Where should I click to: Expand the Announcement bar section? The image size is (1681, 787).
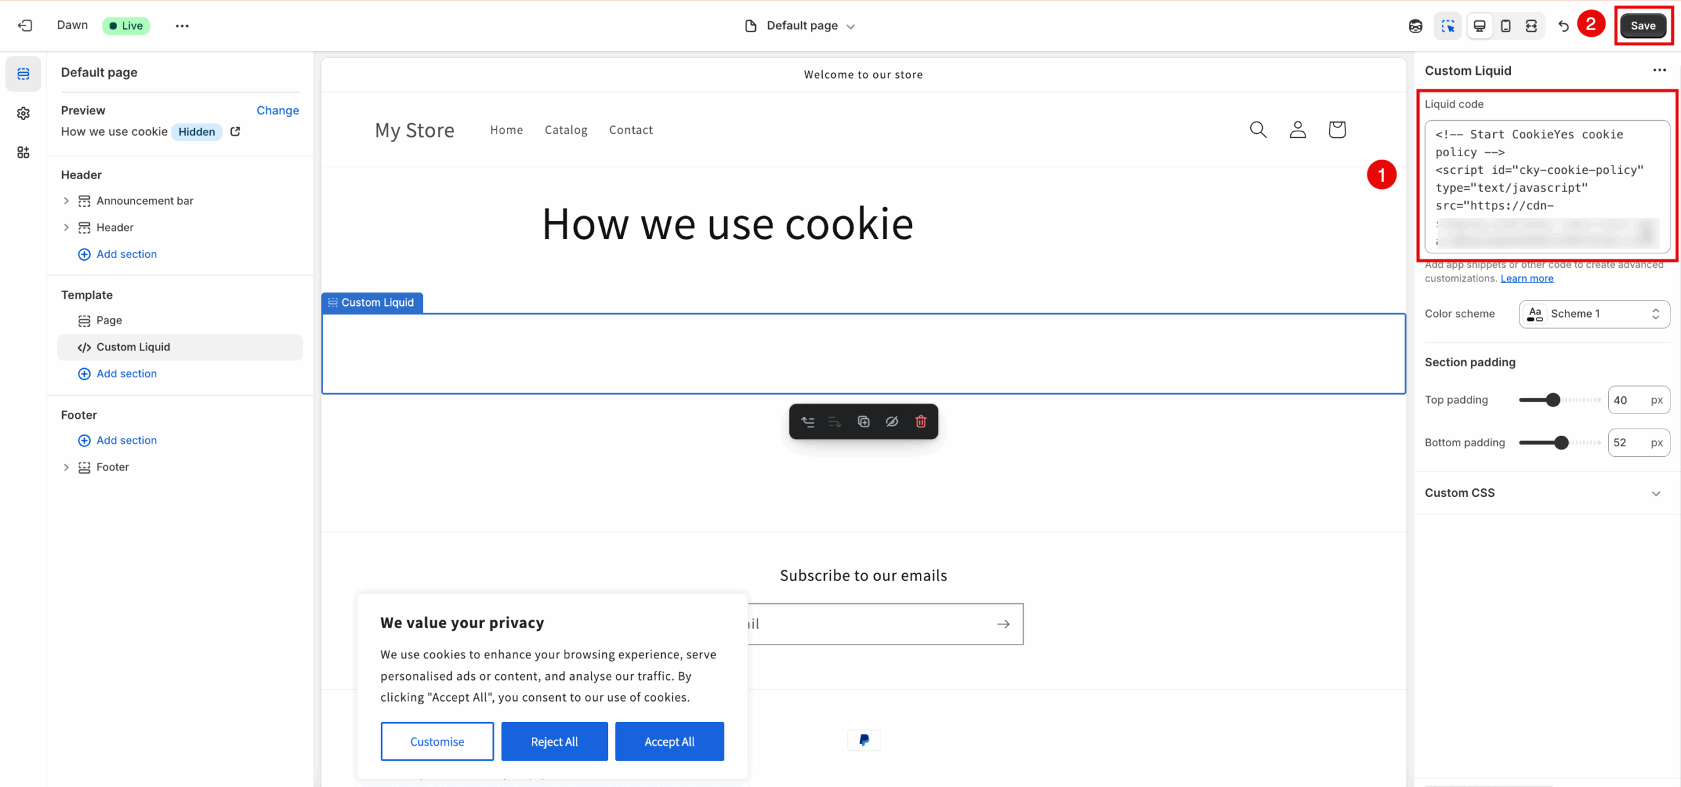pos(66,201)
